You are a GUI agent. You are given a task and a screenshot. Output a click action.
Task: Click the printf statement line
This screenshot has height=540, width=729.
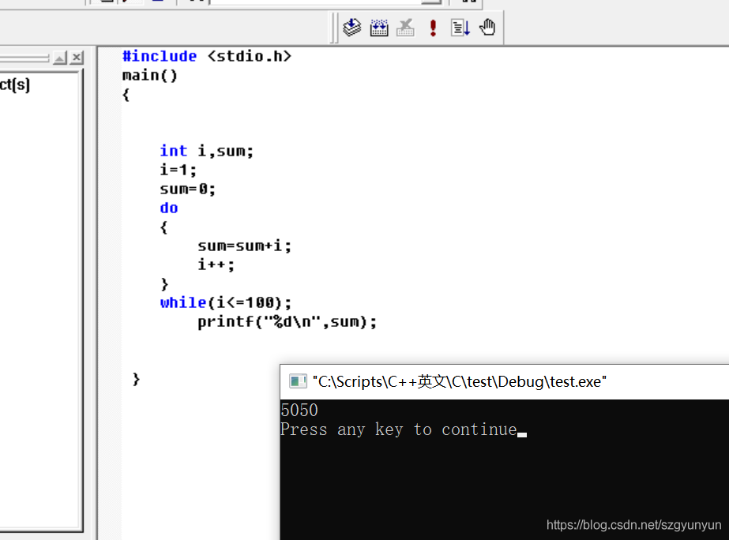click(287, 321)
